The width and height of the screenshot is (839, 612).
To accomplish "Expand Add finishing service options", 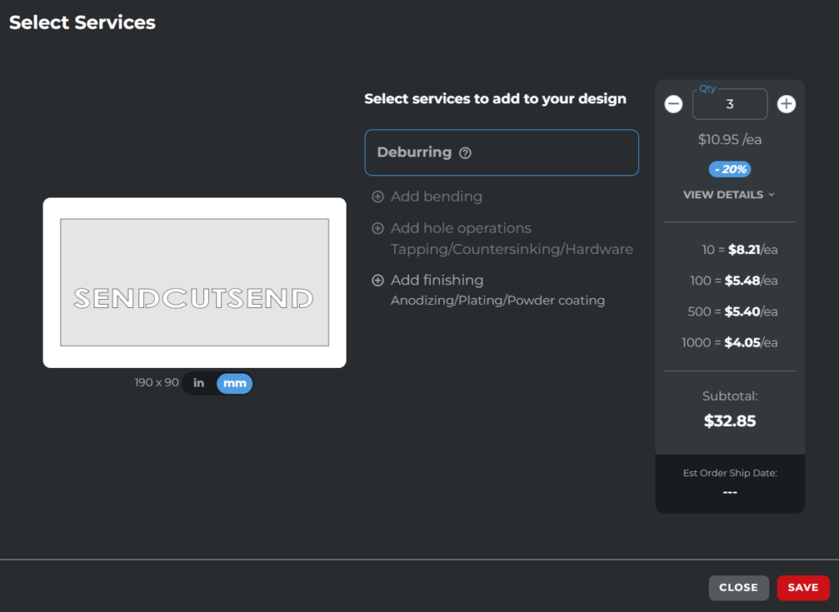I will pyautogui.click(x=438, y=280).
